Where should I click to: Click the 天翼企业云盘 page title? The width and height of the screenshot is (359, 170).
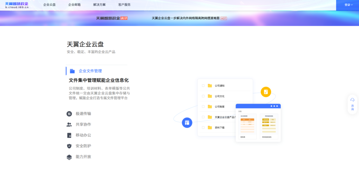[85, 45]
